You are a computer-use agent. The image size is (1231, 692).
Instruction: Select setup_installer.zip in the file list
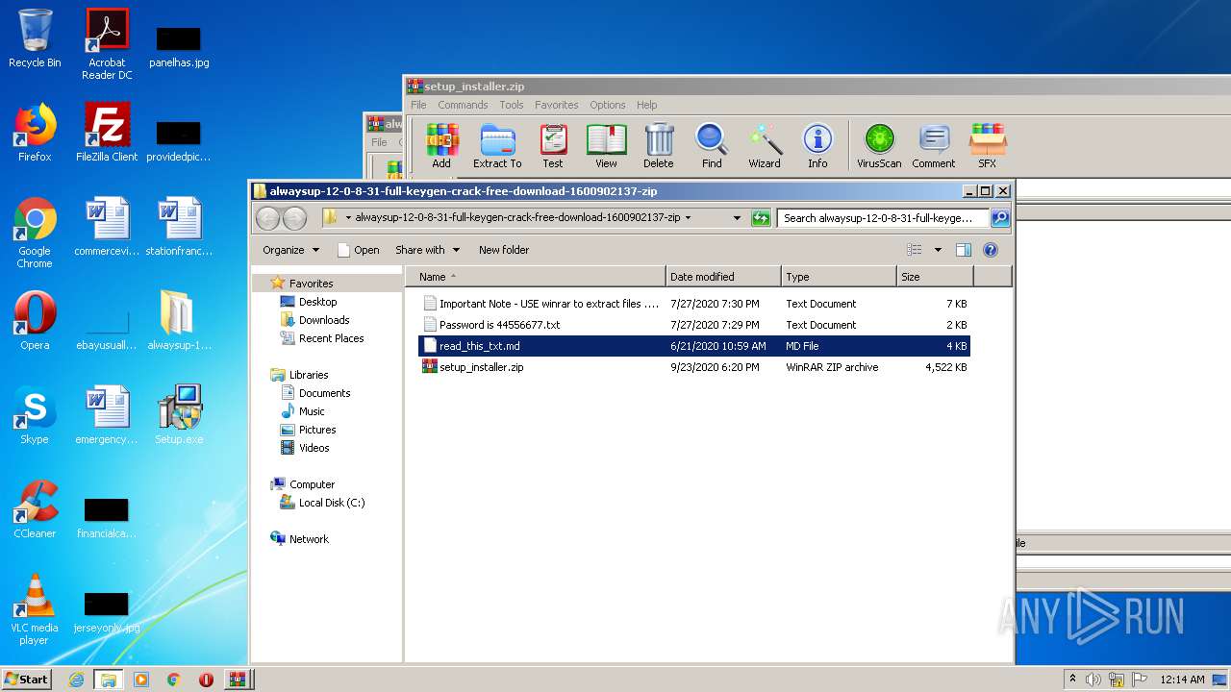tap(694, 367)
